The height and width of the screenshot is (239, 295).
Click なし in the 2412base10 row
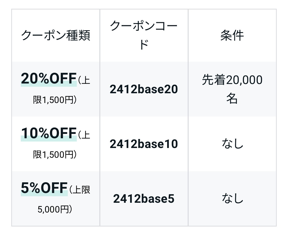coord(232,144)
